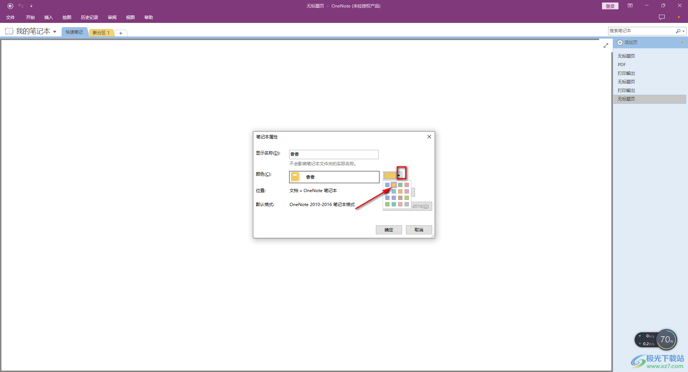Open the highlighted 无标题页 page in list
Screen dimensions: 688x372
pos(649,99)
